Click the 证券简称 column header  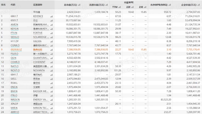38,5
